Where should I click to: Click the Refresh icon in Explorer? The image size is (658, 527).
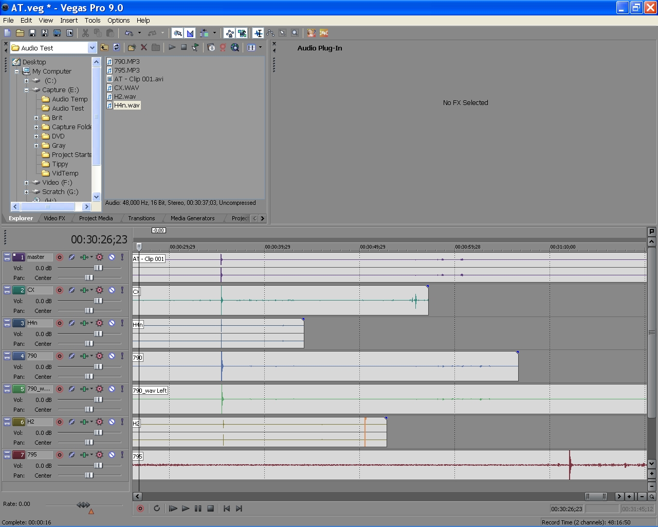coord(117,47)
